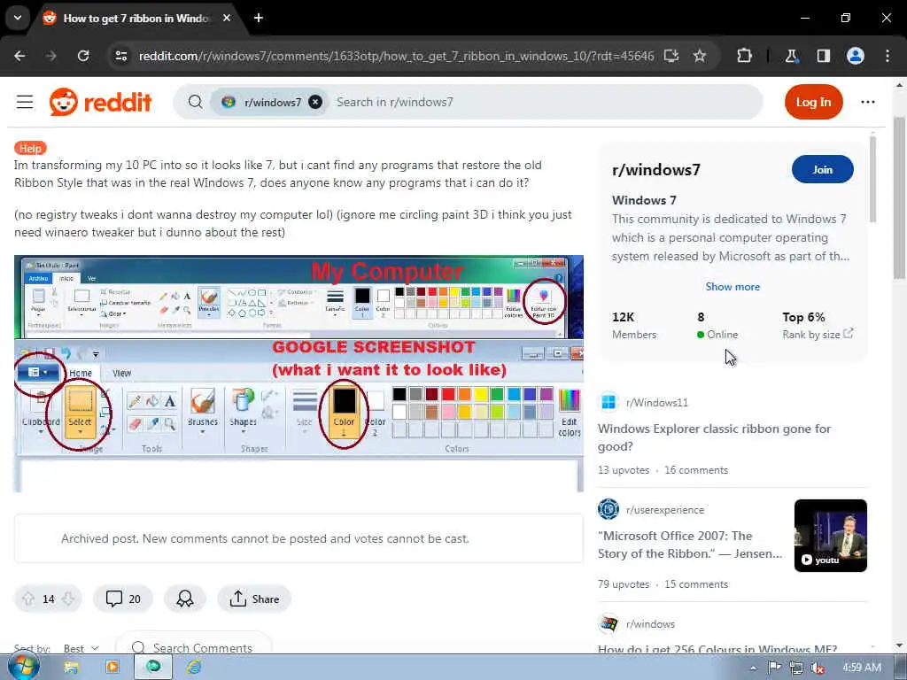Open the 20 comments button
Image resolution: width=907 pixels, height=680 pixels.
click(x=123, y=599)
